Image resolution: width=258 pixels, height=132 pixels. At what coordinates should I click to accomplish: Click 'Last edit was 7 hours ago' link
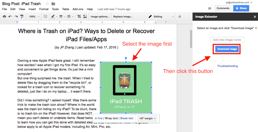pos(114,9)
